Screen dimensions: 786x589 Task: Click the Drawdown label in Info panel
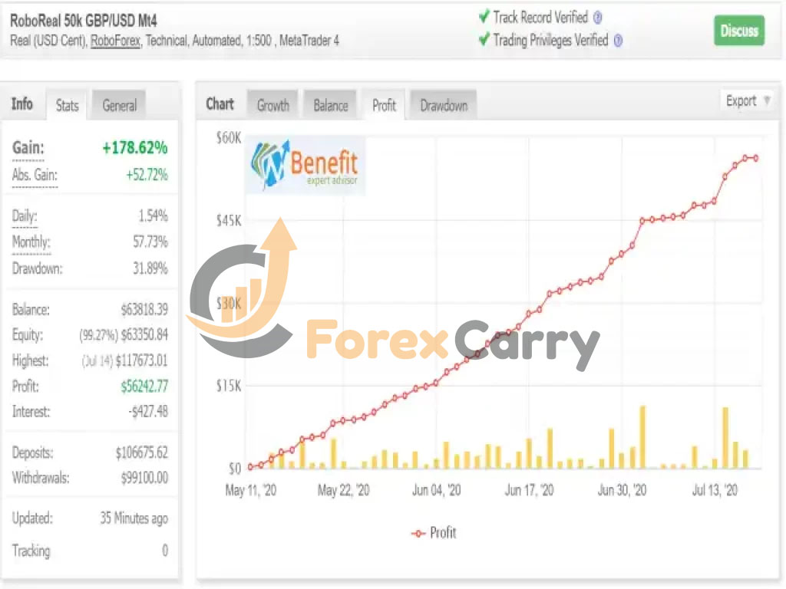tap(37, 268)
